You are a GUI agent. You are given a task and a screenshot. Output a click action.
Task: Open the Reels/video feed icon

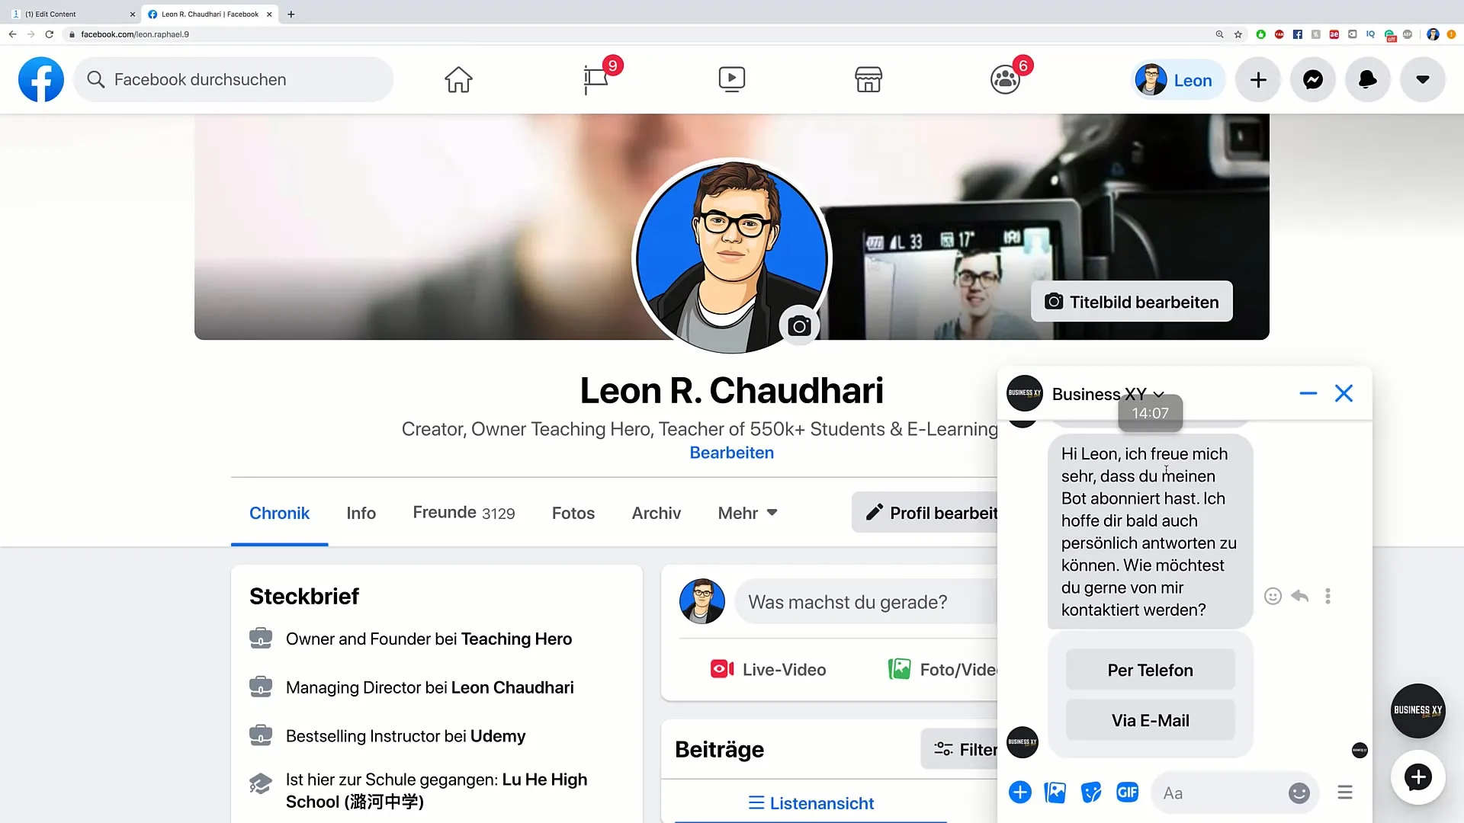click(x=731, y=79)
